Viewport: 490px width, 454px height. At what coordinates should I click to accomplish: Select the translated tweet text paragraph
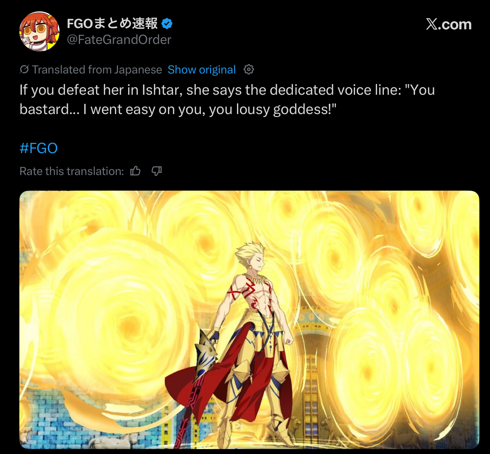tap(228, 100)
